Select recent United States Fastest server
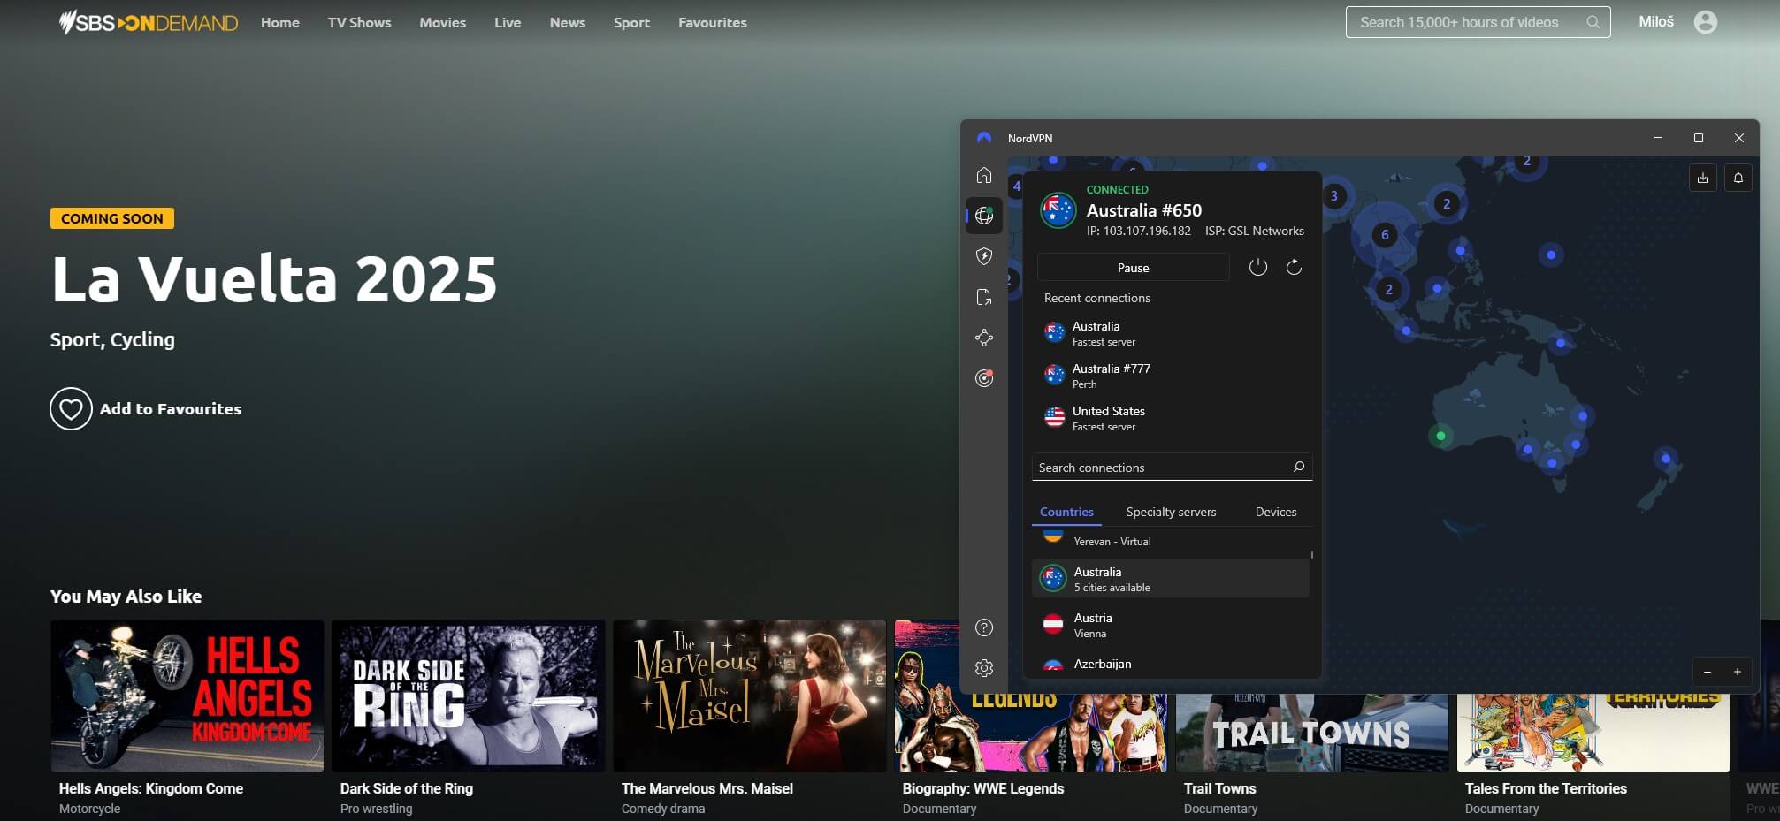The width and height of the screenshot is (1780, 821). pos(1171,418)
